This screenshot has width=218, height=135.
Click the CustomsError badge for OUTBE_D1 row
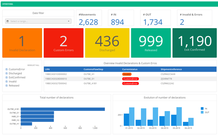(x=130, y=79)
